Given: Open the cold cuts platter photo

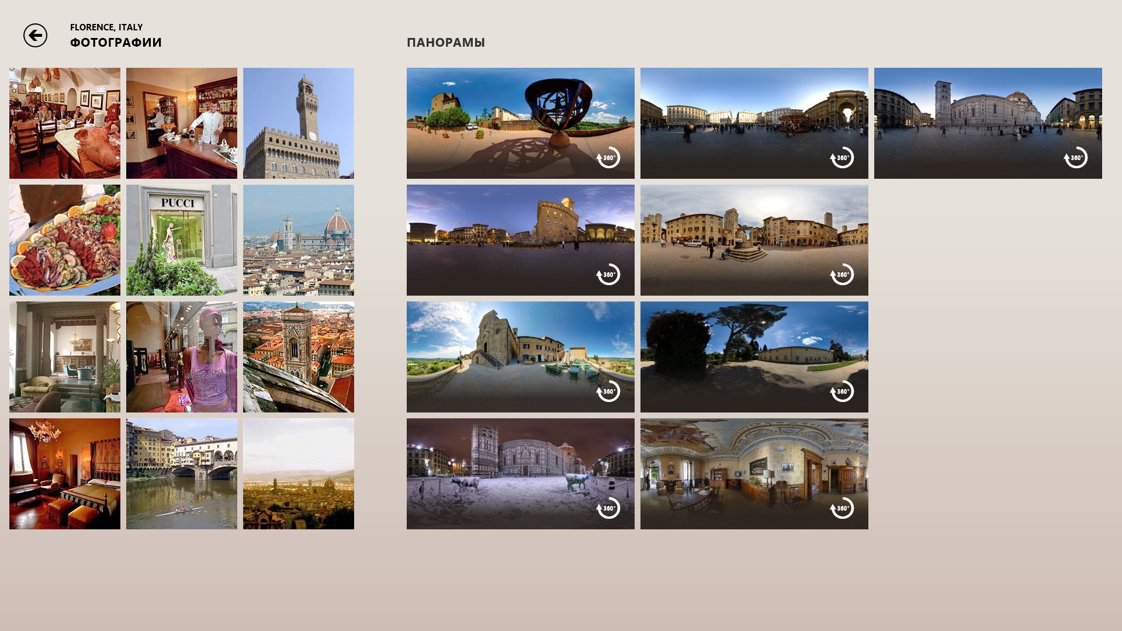Looking at the screenshot, I should point(65,240).
